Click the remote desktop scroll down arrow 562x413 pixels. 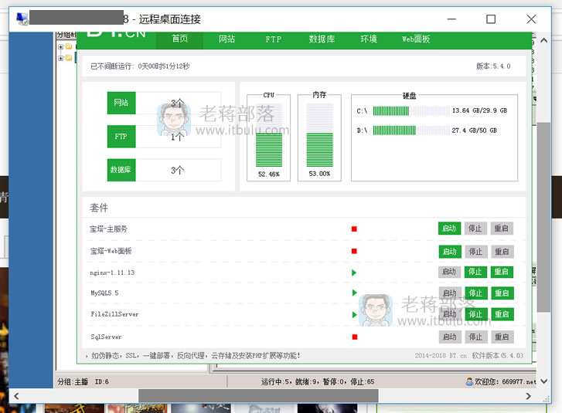[543, 381]
